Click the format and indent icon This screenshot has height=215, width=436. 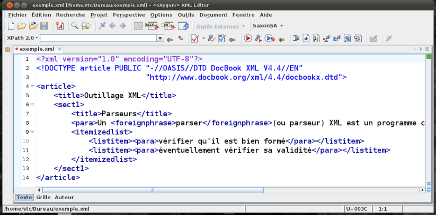click(x=296, y=38)
